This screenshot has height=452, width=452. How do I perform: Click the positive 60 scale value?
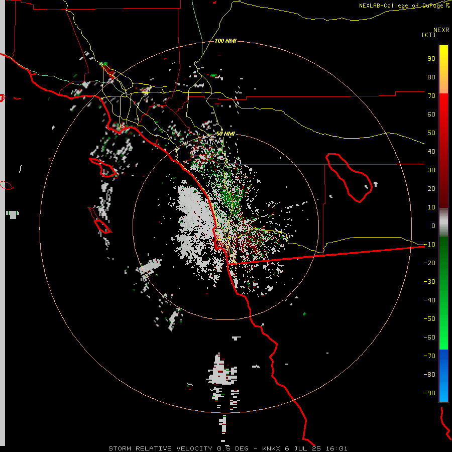pyautogui.click(x=431, y=114)
